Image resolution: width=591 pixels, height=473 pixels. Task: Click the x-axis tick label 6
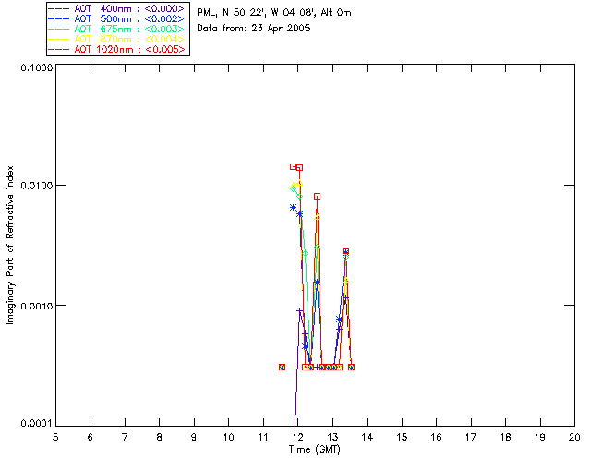pyautogui.click(x=90, y=437)
